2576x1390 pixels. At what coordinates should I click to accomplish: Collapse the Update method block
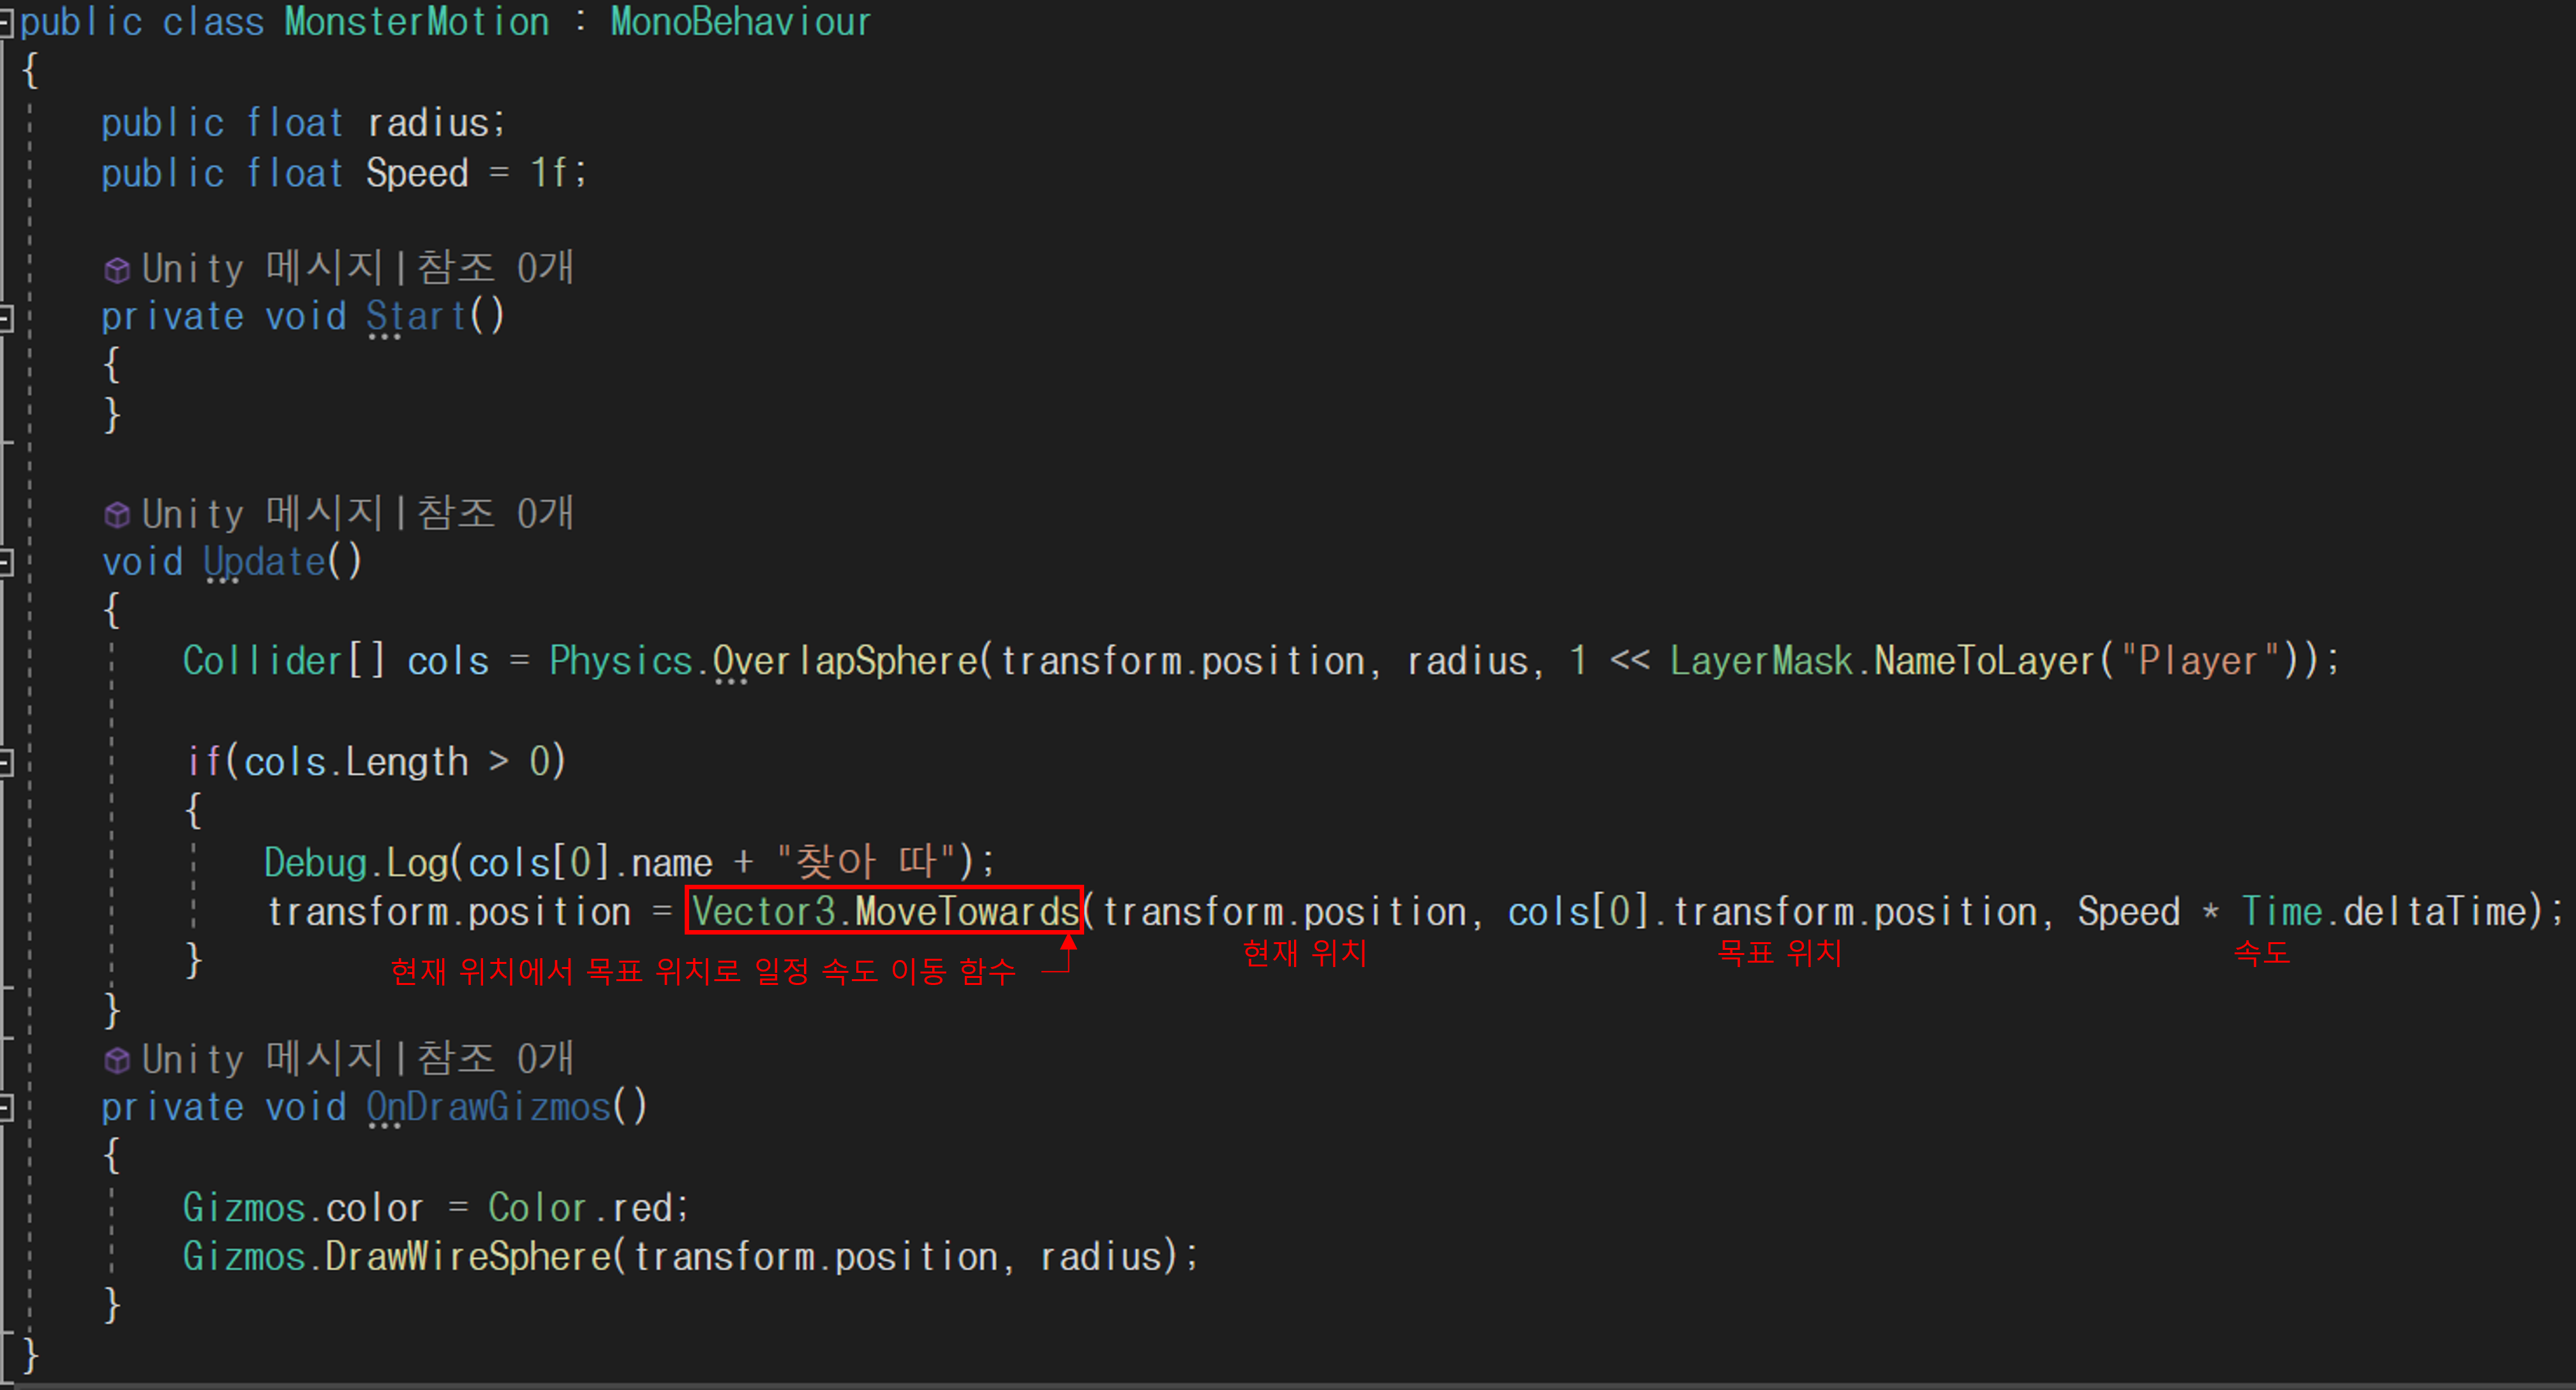tap(5, 563)
